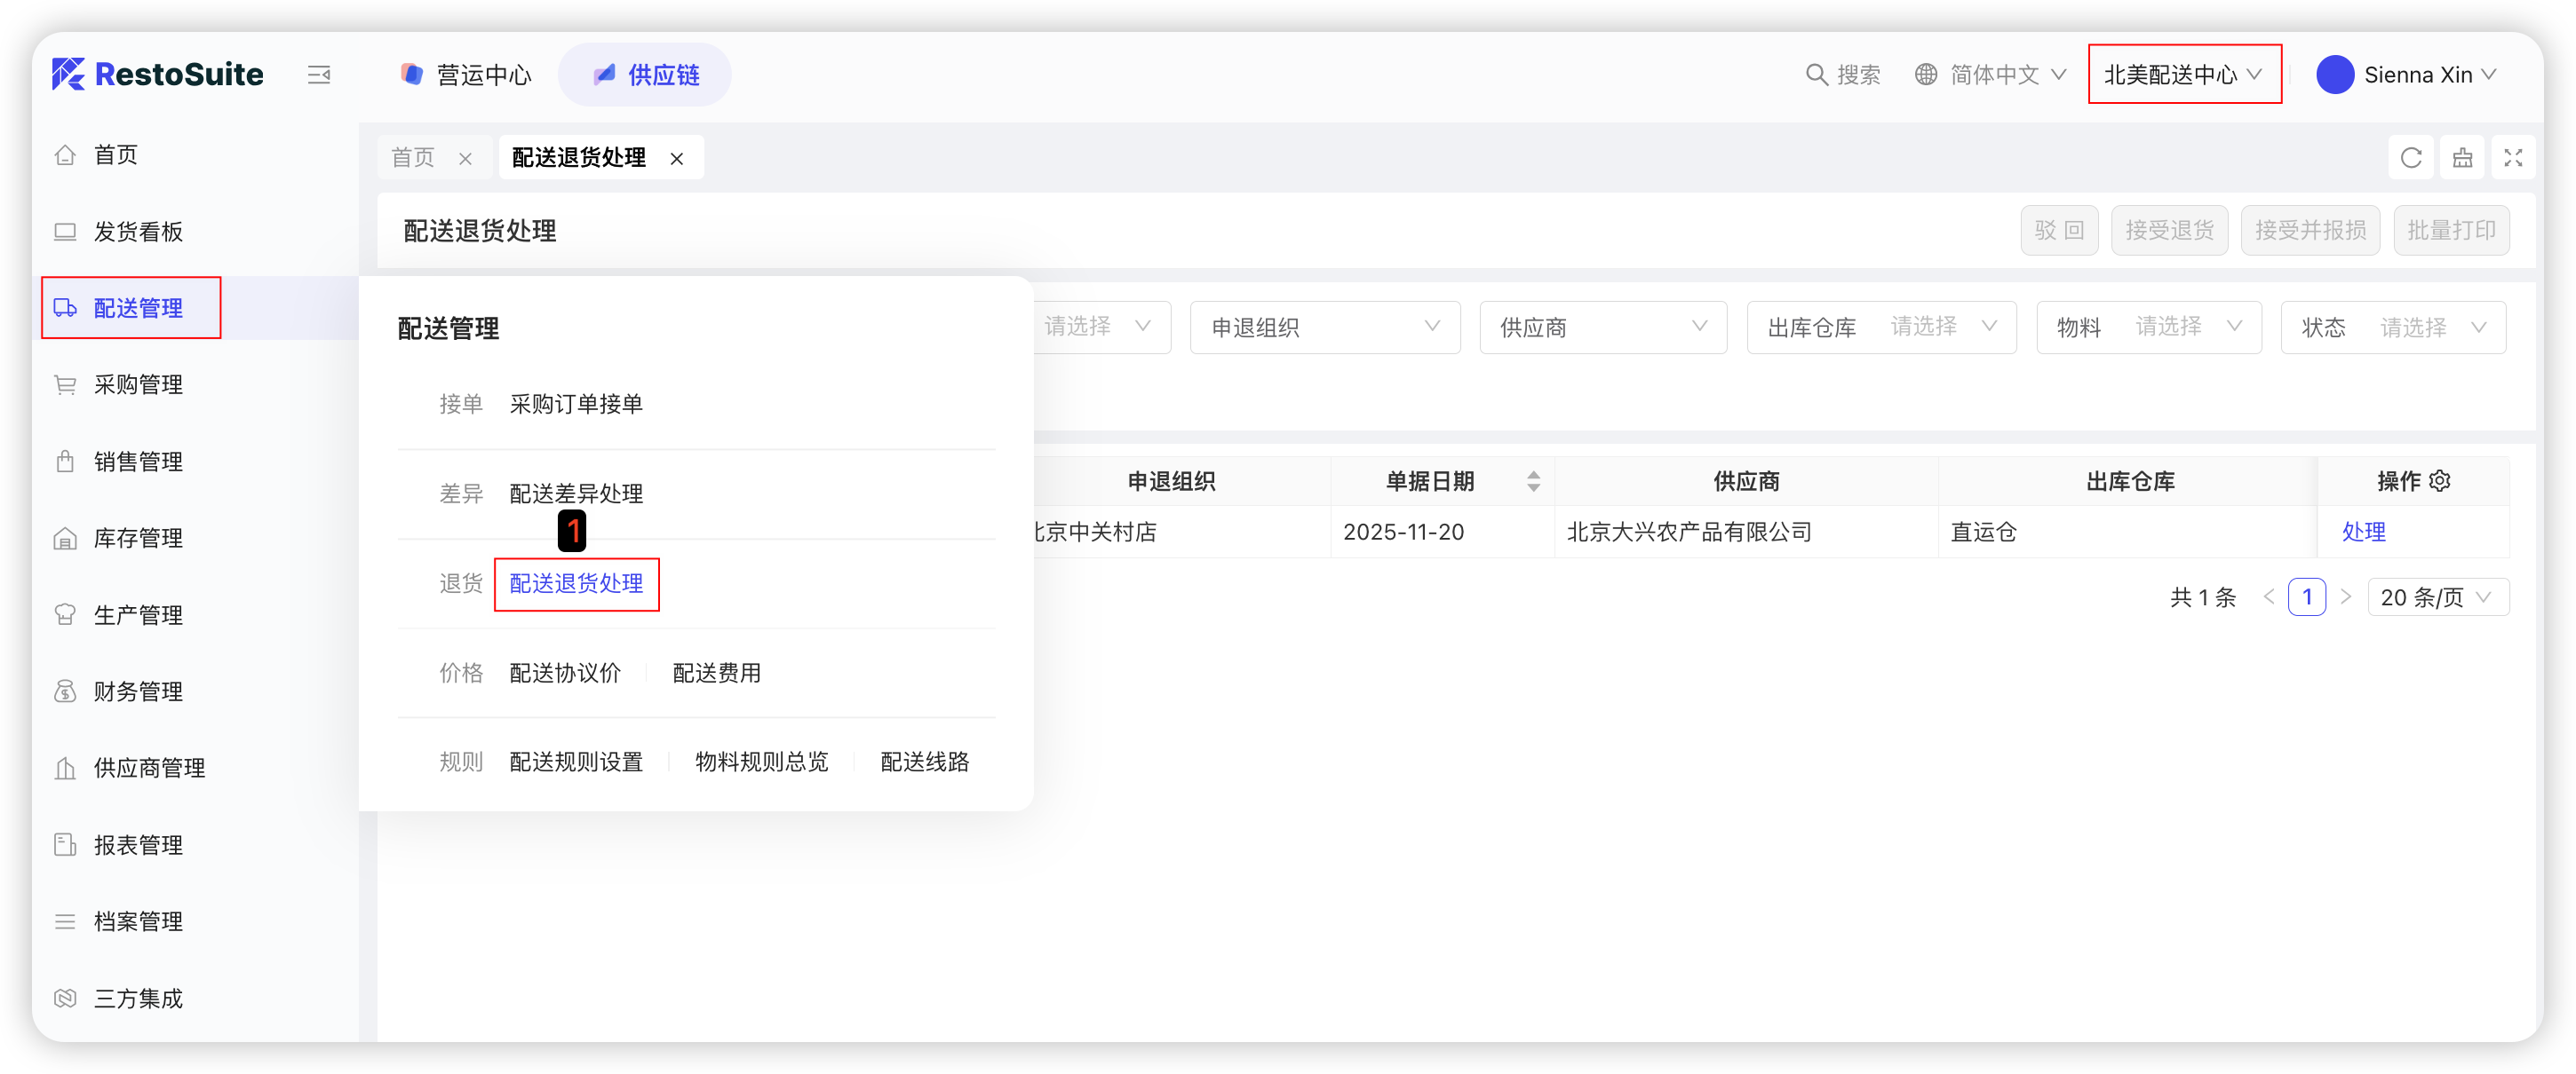Click the 处理 link in the table row
The image size is (2576, 1074).
click(2363, 533)
